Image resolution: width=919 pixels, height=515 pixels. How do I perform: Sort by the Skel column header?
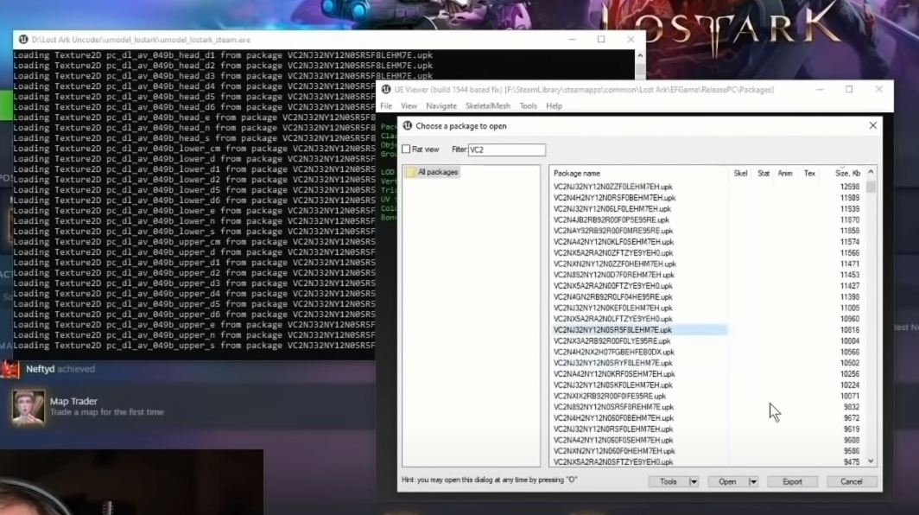(740, 174)
